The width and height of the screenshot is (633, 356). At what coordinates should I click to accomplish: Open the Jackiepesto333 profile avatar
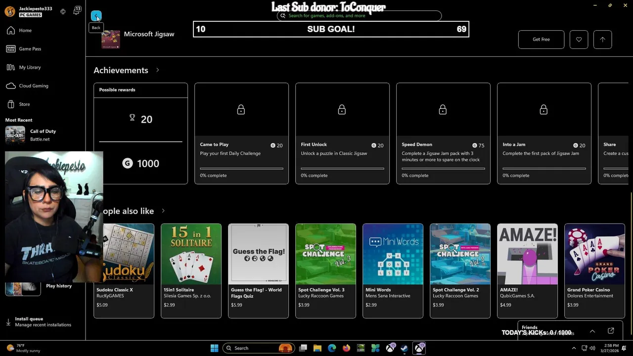(9, 11)
